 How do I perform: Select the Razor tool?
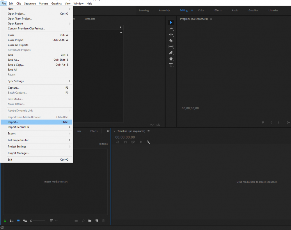(x=171, y=41)
